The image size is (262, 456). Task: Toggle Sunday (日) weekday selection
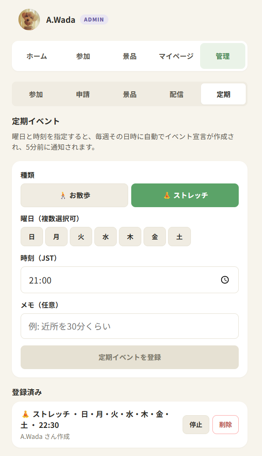coord(32,237)
